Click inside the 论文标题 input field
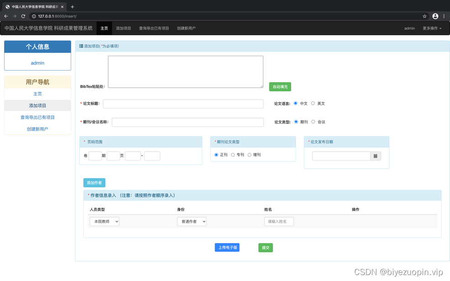 183,104
